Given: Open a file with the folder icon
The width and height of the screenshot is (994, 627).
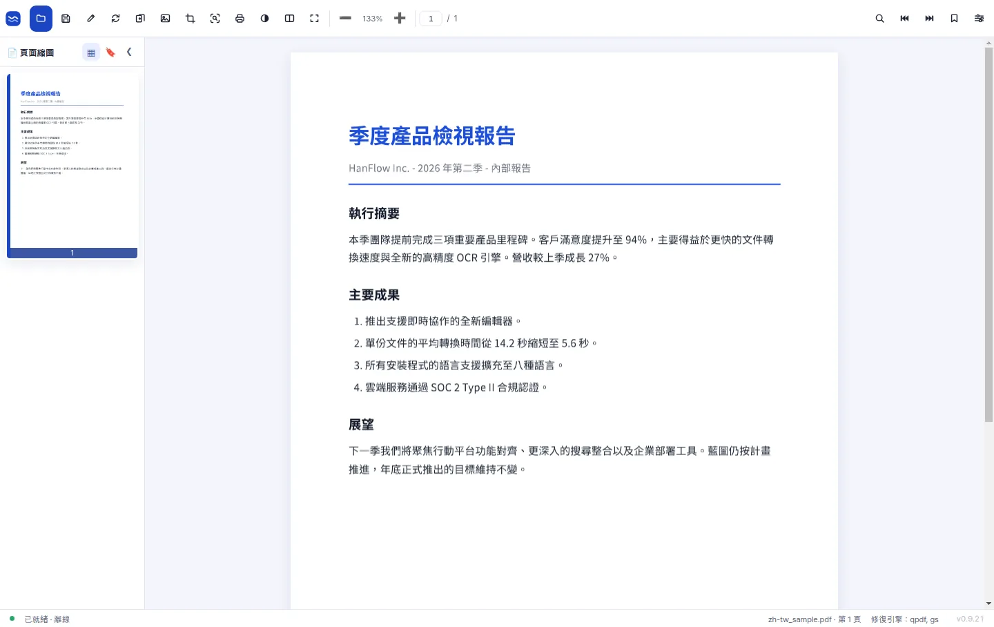Looking at the screenshot, I should pos(41,19).
